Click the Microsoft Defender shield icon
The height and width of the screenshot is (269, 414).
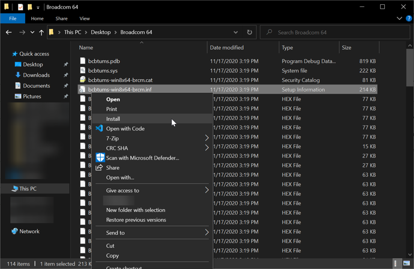click(100, 158)
